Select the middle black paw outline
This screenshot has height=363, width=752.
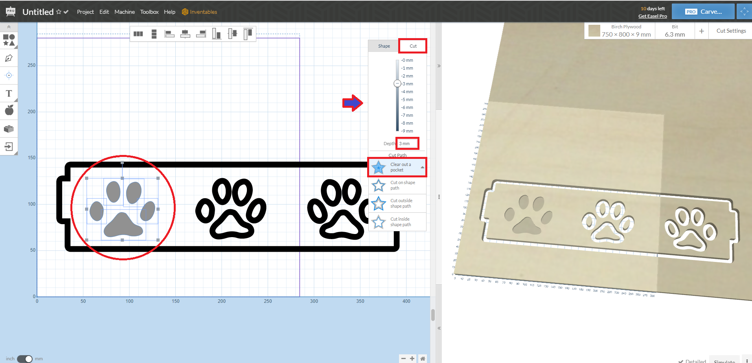[231, 208]
